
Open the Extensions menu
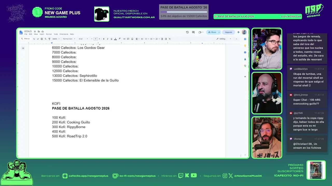[64, 34]
